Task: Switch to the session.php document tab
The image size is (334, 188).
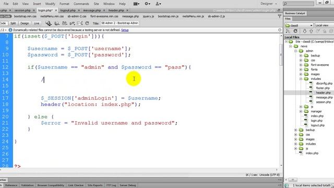Action: pos(22,10)
